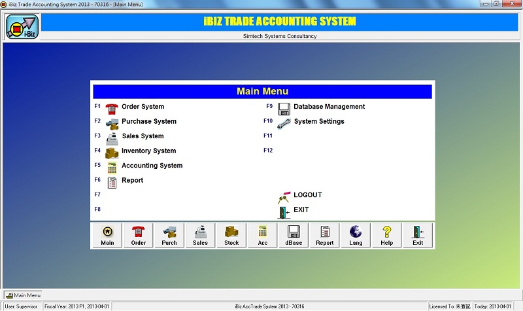
Task: Click Exit button in bottom toolbar
Action: click(418, 235)
